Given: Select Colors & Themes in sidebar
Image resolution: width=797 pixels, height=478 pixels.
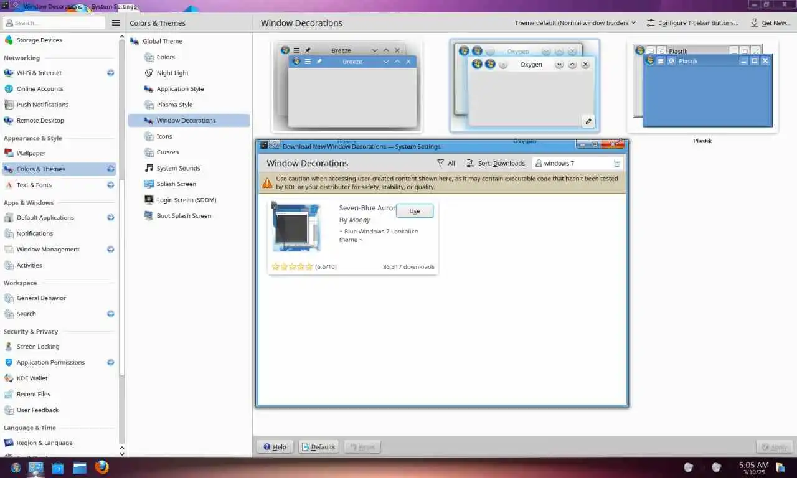Looking at the screenshot, I should (59, 169).
